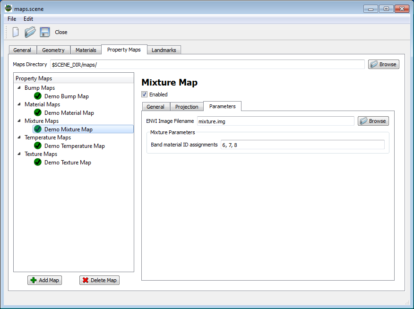Click the green status icon beside Demo Mixture Map
414x309 pixels.
pyautogui.click(x=37, y=129)
